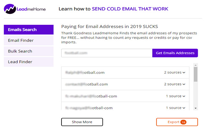Click the LeadmeHome logo icon
Screen dimensions: 207x129
pyautogui.click(x=10, y=9)
